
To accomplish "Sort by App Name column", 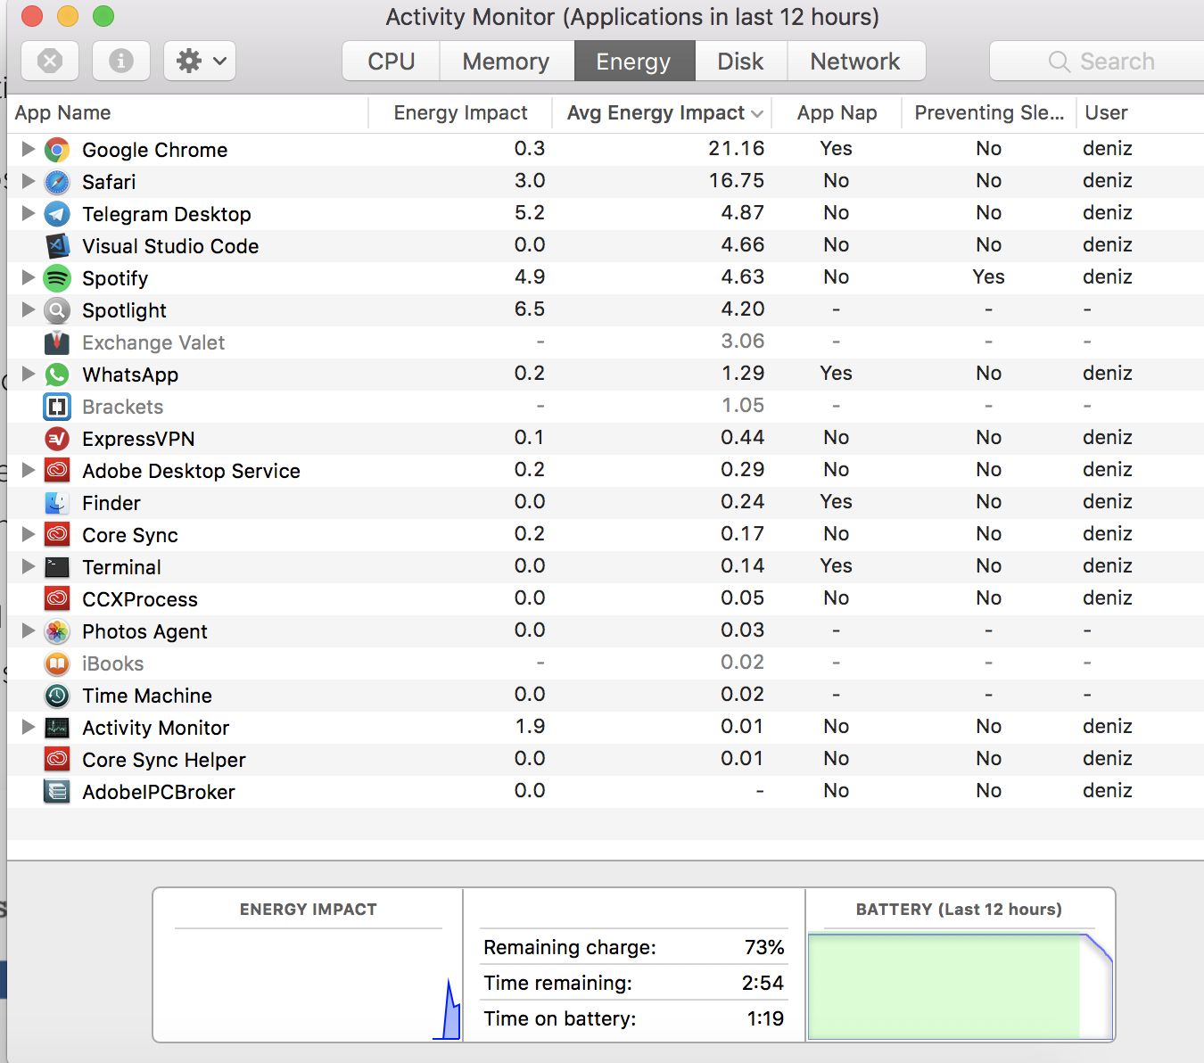I will coord(187,113).
